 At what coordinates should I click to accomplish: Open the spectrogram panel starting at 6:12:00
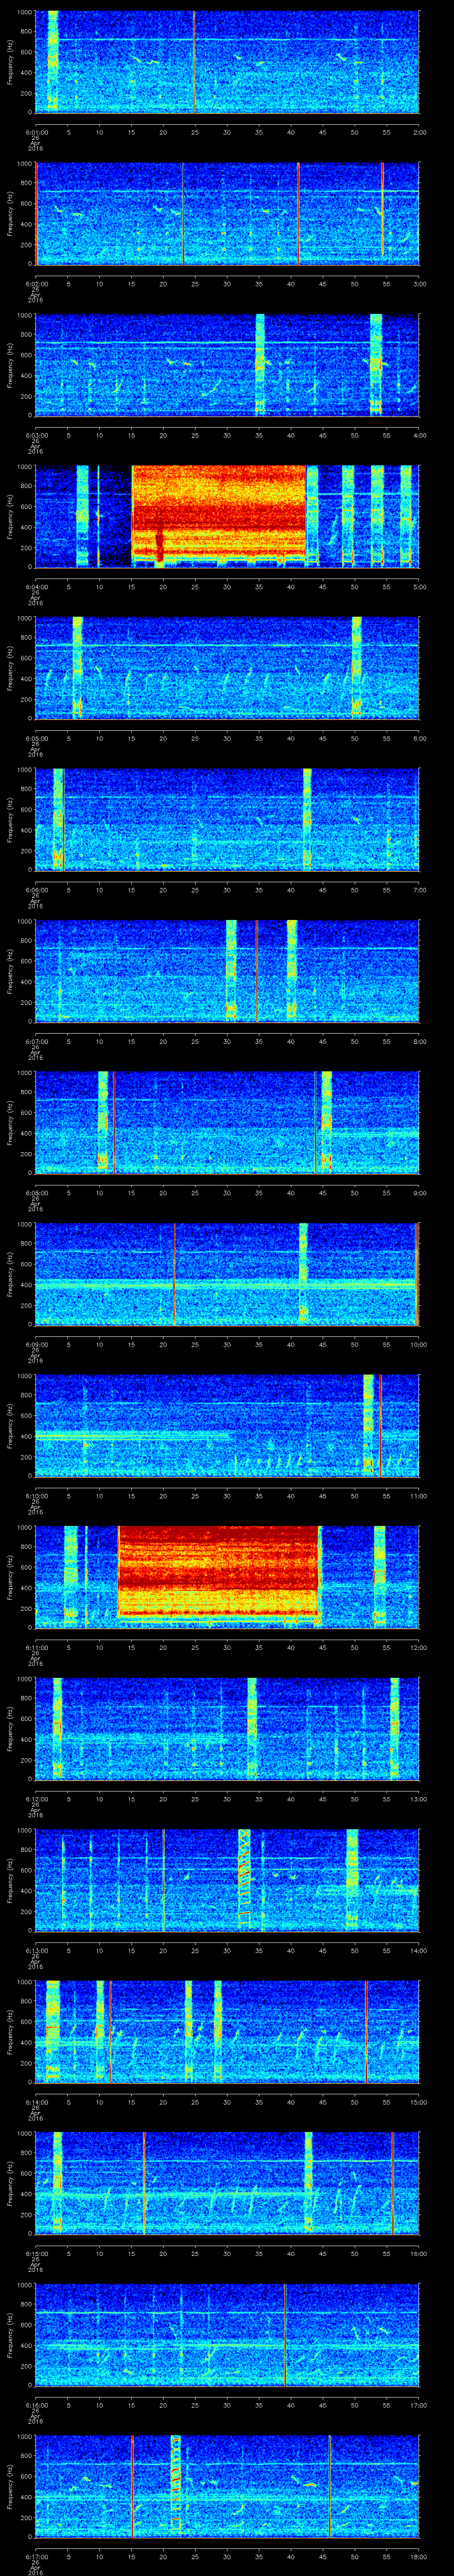(227, 1728)
